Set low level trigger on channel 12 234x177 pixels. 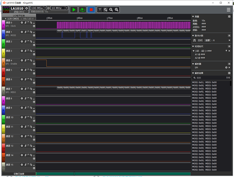(x=34, y=136)
